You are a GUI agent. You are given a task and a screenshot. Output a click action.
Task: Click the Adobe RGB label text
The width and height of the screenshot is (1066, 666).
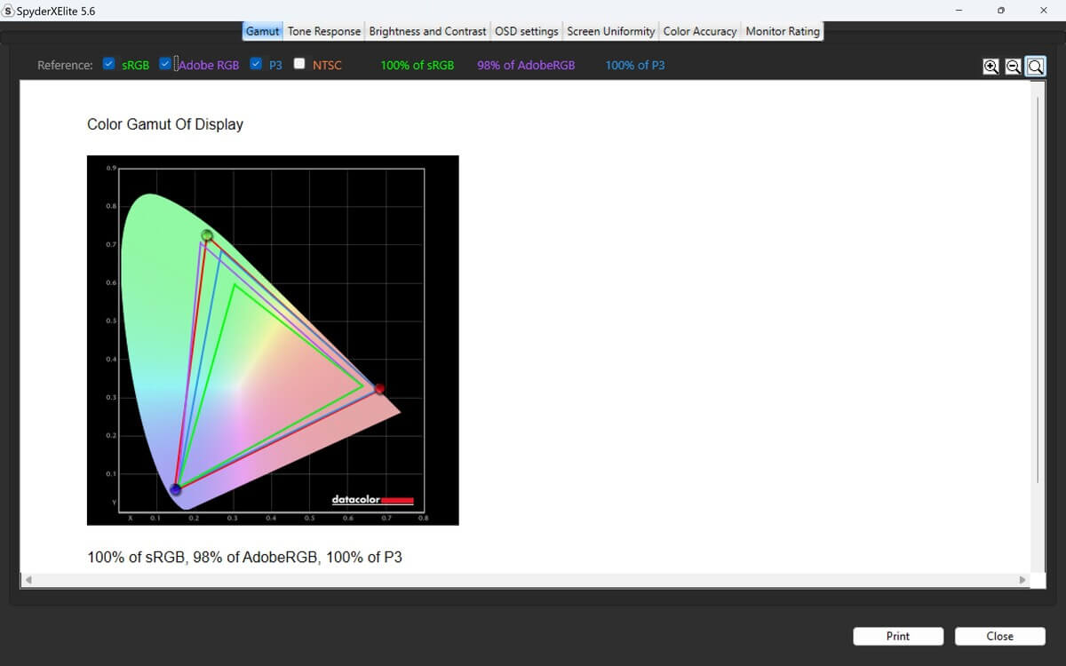(209, 65)
